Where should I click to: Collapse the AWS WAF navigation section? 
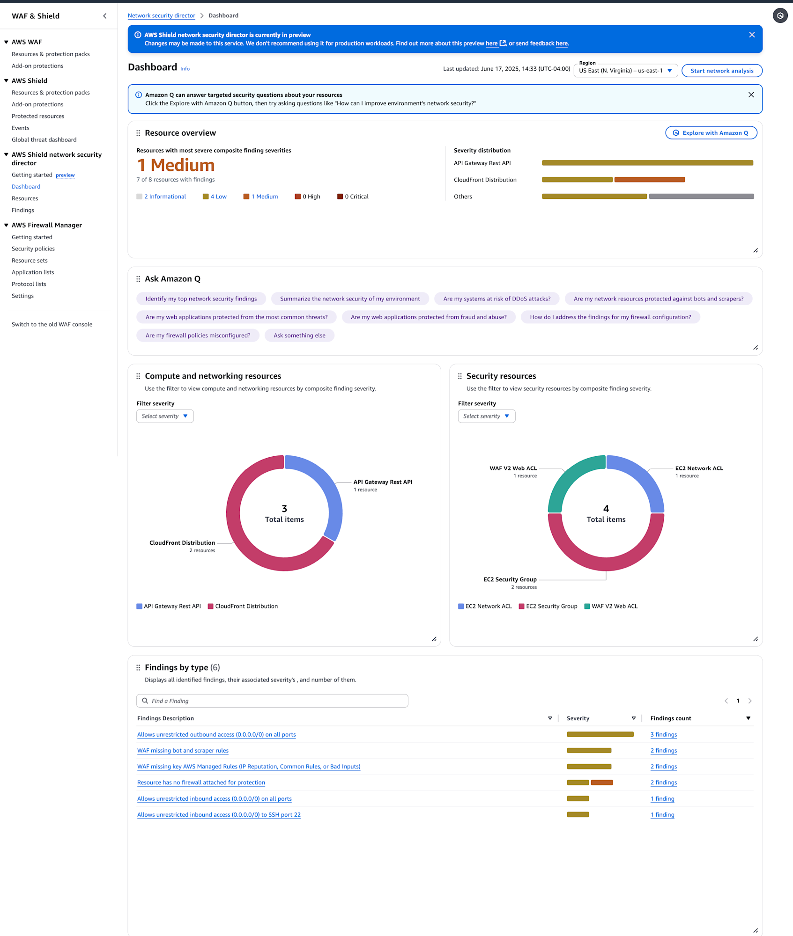[6, 42]
